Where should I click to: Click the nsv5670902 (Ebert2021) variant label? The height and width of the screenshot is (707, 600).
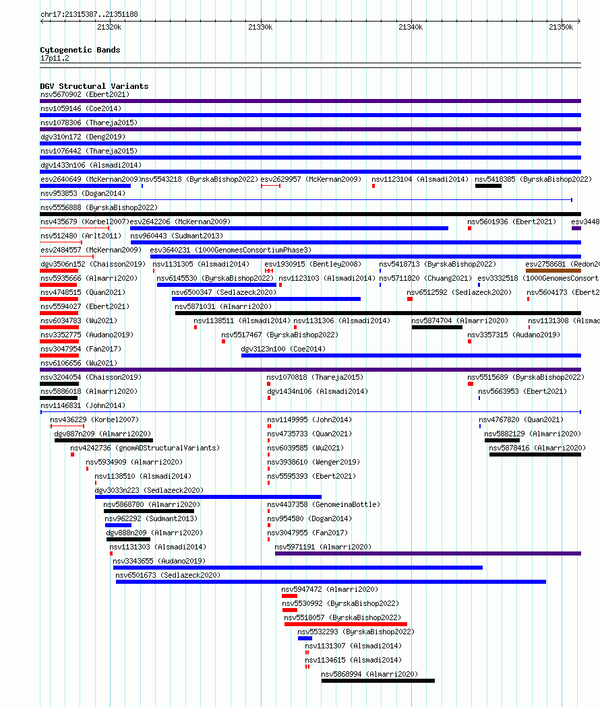85,94
